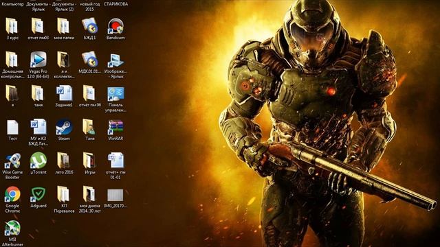The image size is (440, 247).
Task: Open the Домашняя контрольн... folder
Action: (12, 60)
